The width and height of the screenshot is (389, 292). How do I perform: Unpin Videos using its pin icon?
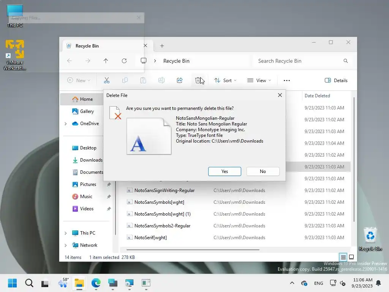pos(109,209)
